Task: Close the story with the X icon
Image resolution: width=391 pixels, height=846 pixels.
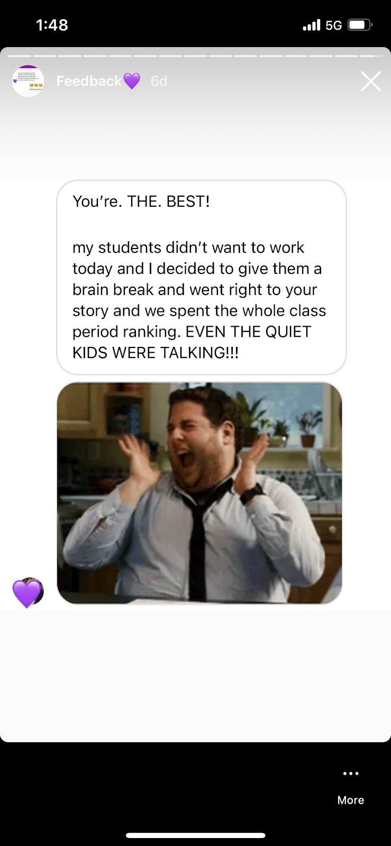Action: 370,81
